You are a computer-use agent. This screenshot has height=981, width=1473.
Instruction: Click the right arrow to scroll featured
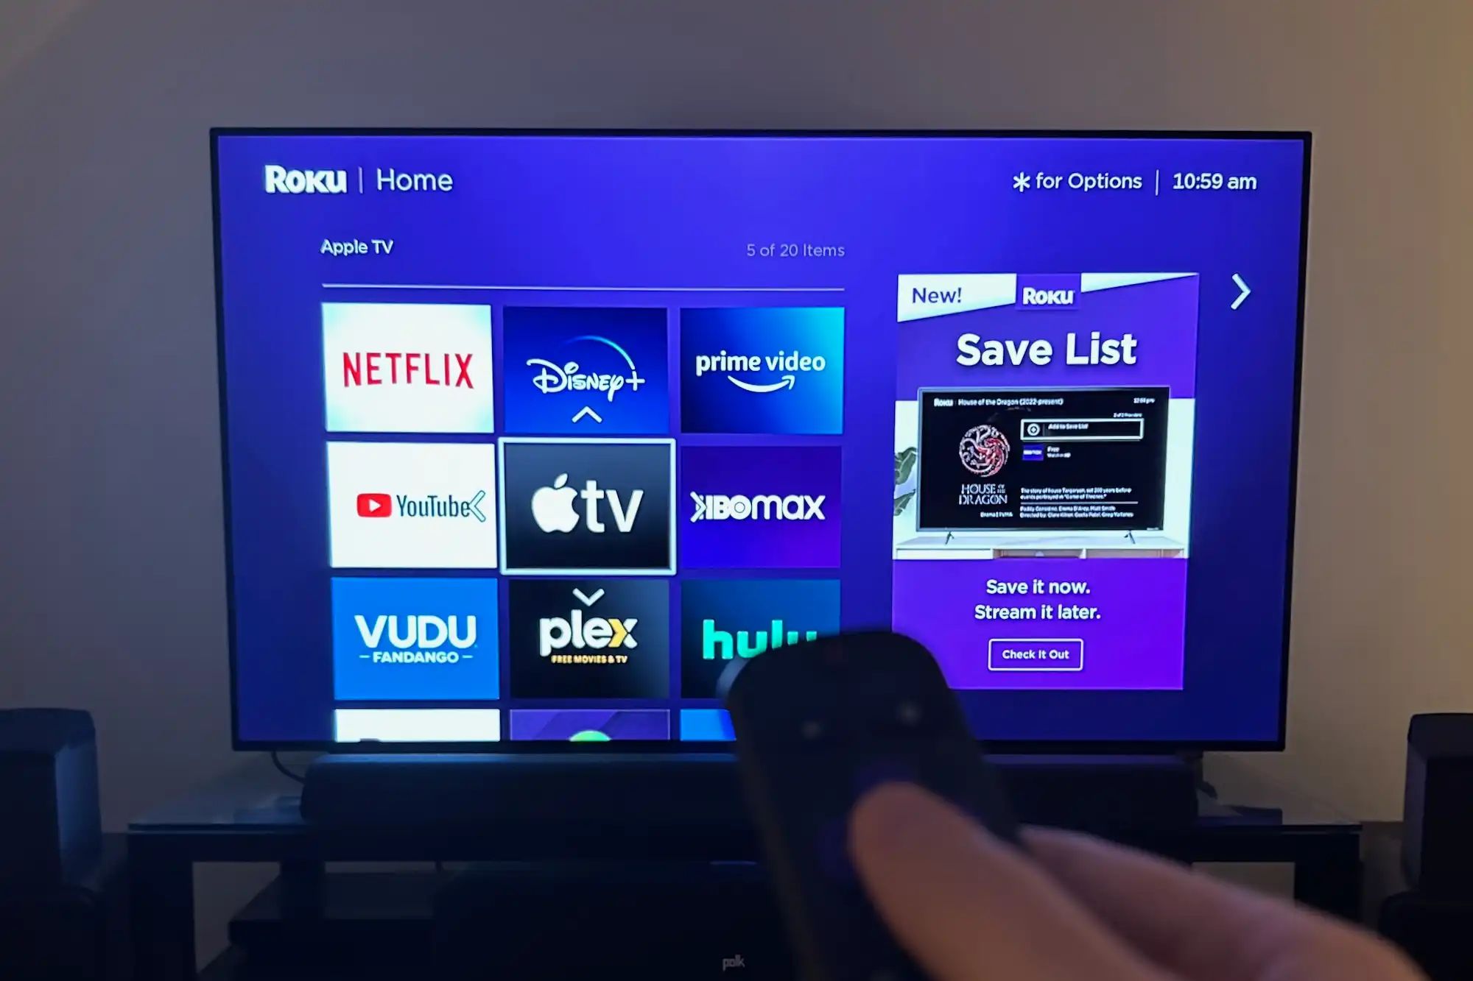coord(1240,291)
